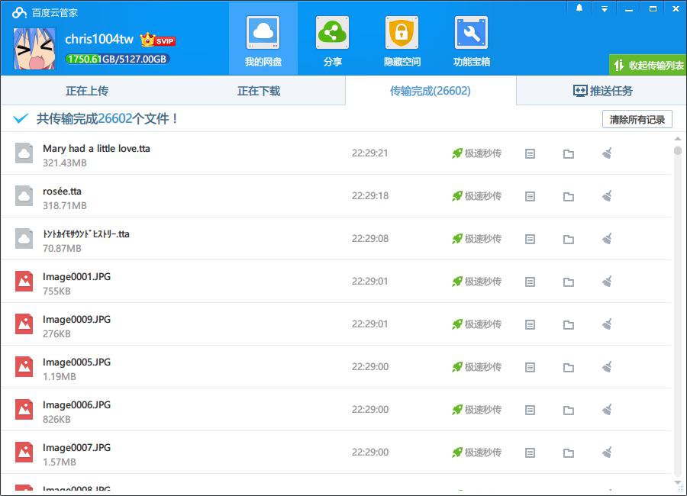Collapse transfer list with 收起传输列表
Screen dimensions: 687x496
pos(648,65)
